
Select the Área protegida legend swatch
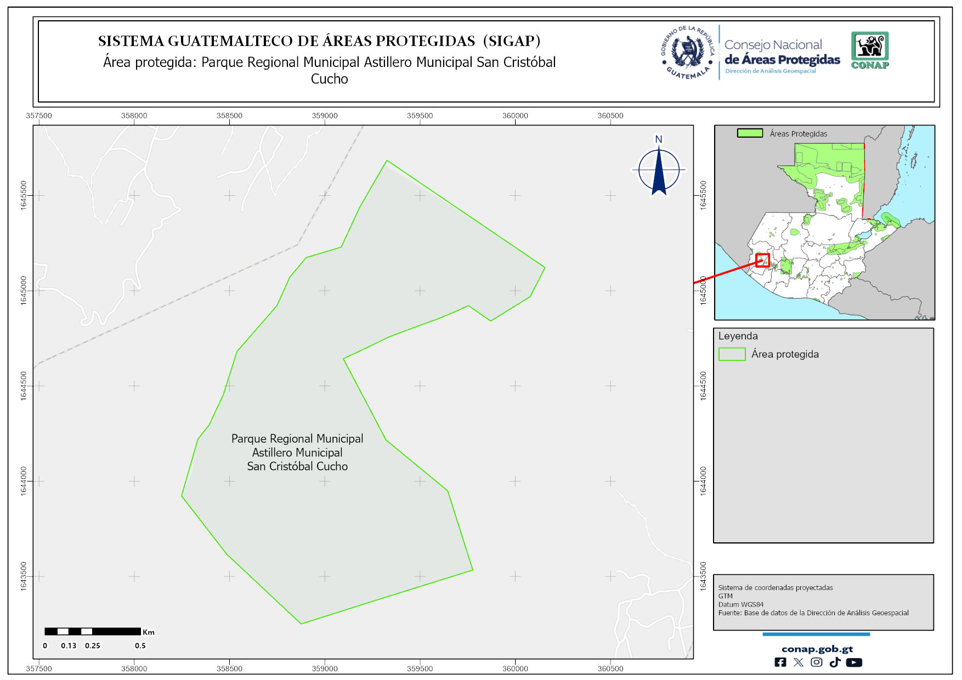pos(732,354)
